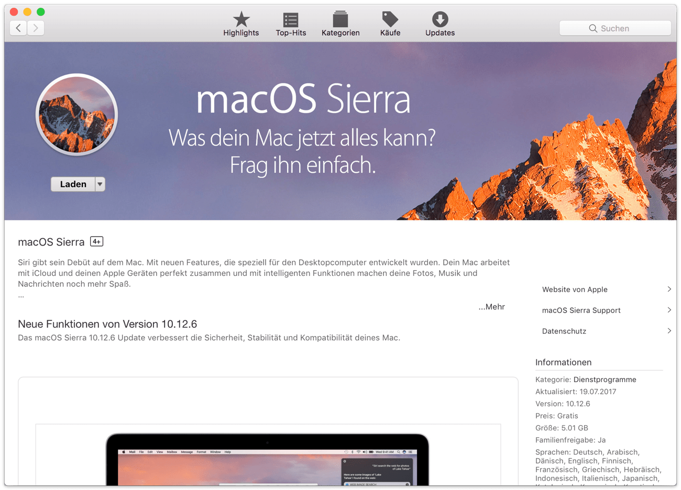This screenshot has width=681, height=490.
Task: Switch to the Top-Hits list tab
Action: pyautogui.click(x=291, y=24)
